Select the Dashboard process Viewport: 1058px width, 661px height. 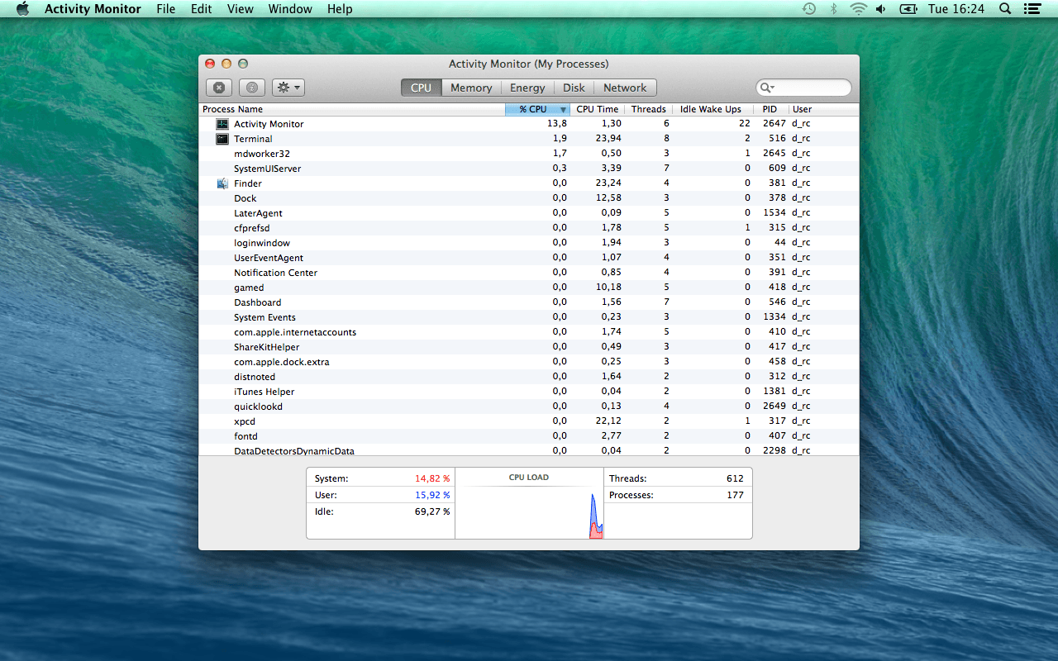coord(529,302)
